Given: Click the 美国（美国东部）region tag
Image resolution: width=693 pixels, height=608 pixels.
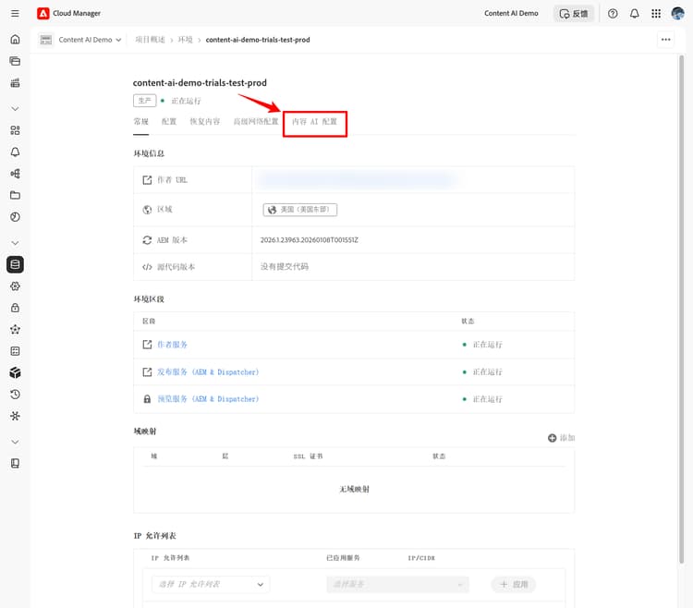Looking at the screenshot, I should click(300, 210).
